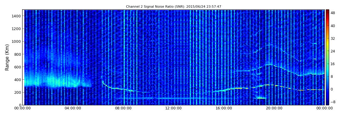Click the 200 tick label on range axis
Viewport: 341px width, 120px height.
click(x=17, y=92)
